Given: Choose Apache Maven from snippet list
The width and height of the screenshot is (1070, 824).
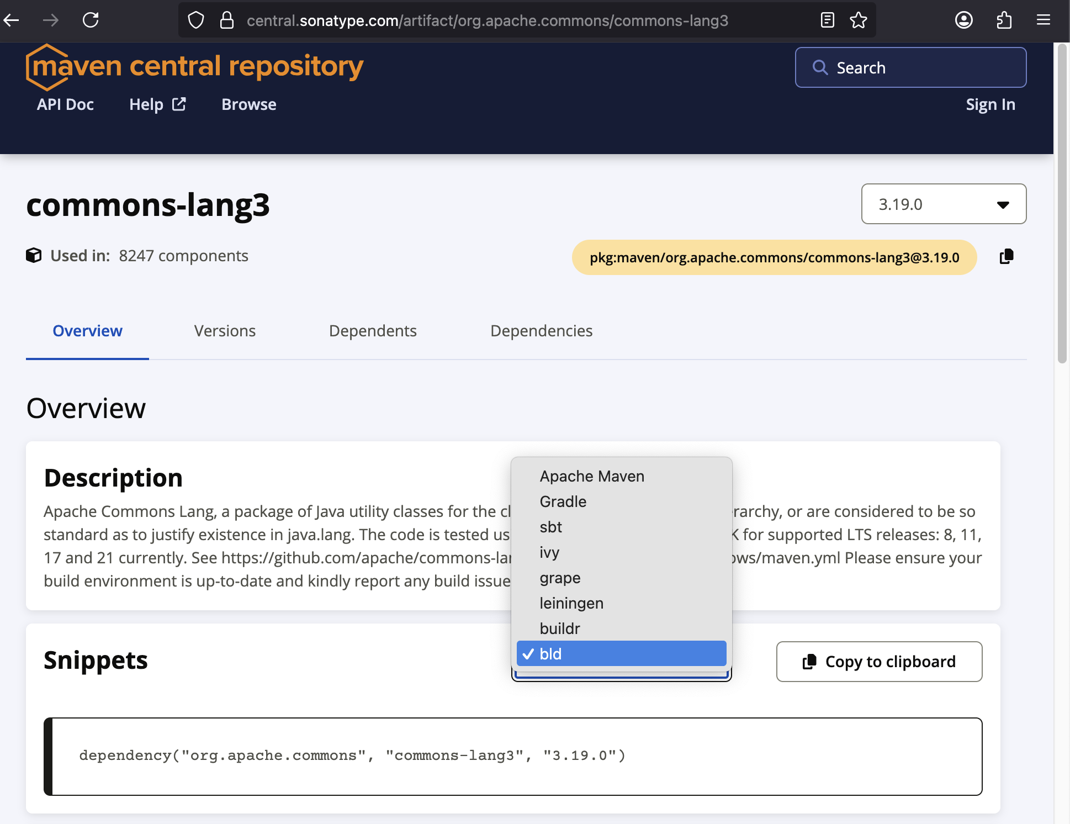Looking at the screenshot, I should point(592,476).
